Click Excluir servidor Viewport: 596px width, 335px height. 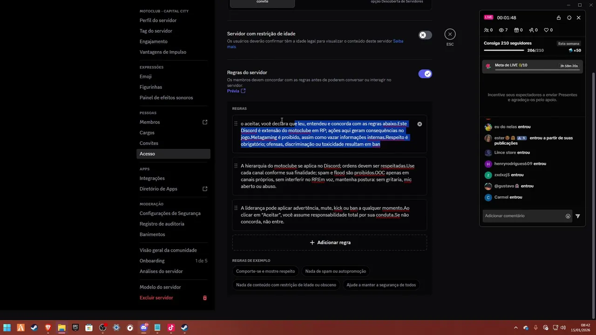coord(156,298)
